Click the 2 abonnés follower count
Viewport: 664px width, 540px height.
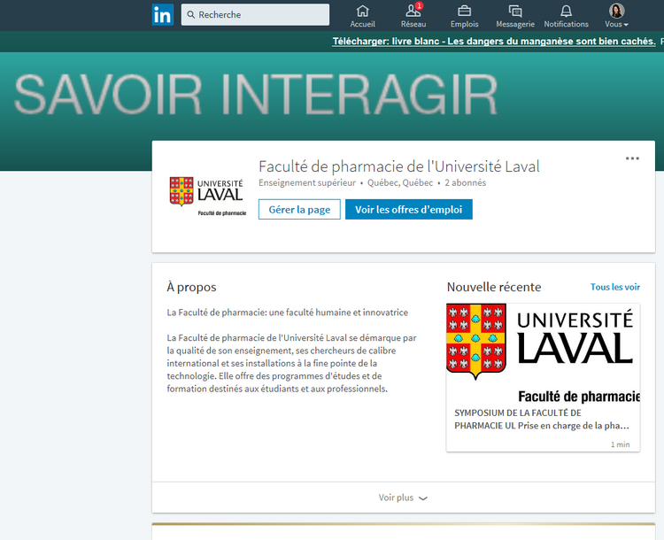point(466,183)
